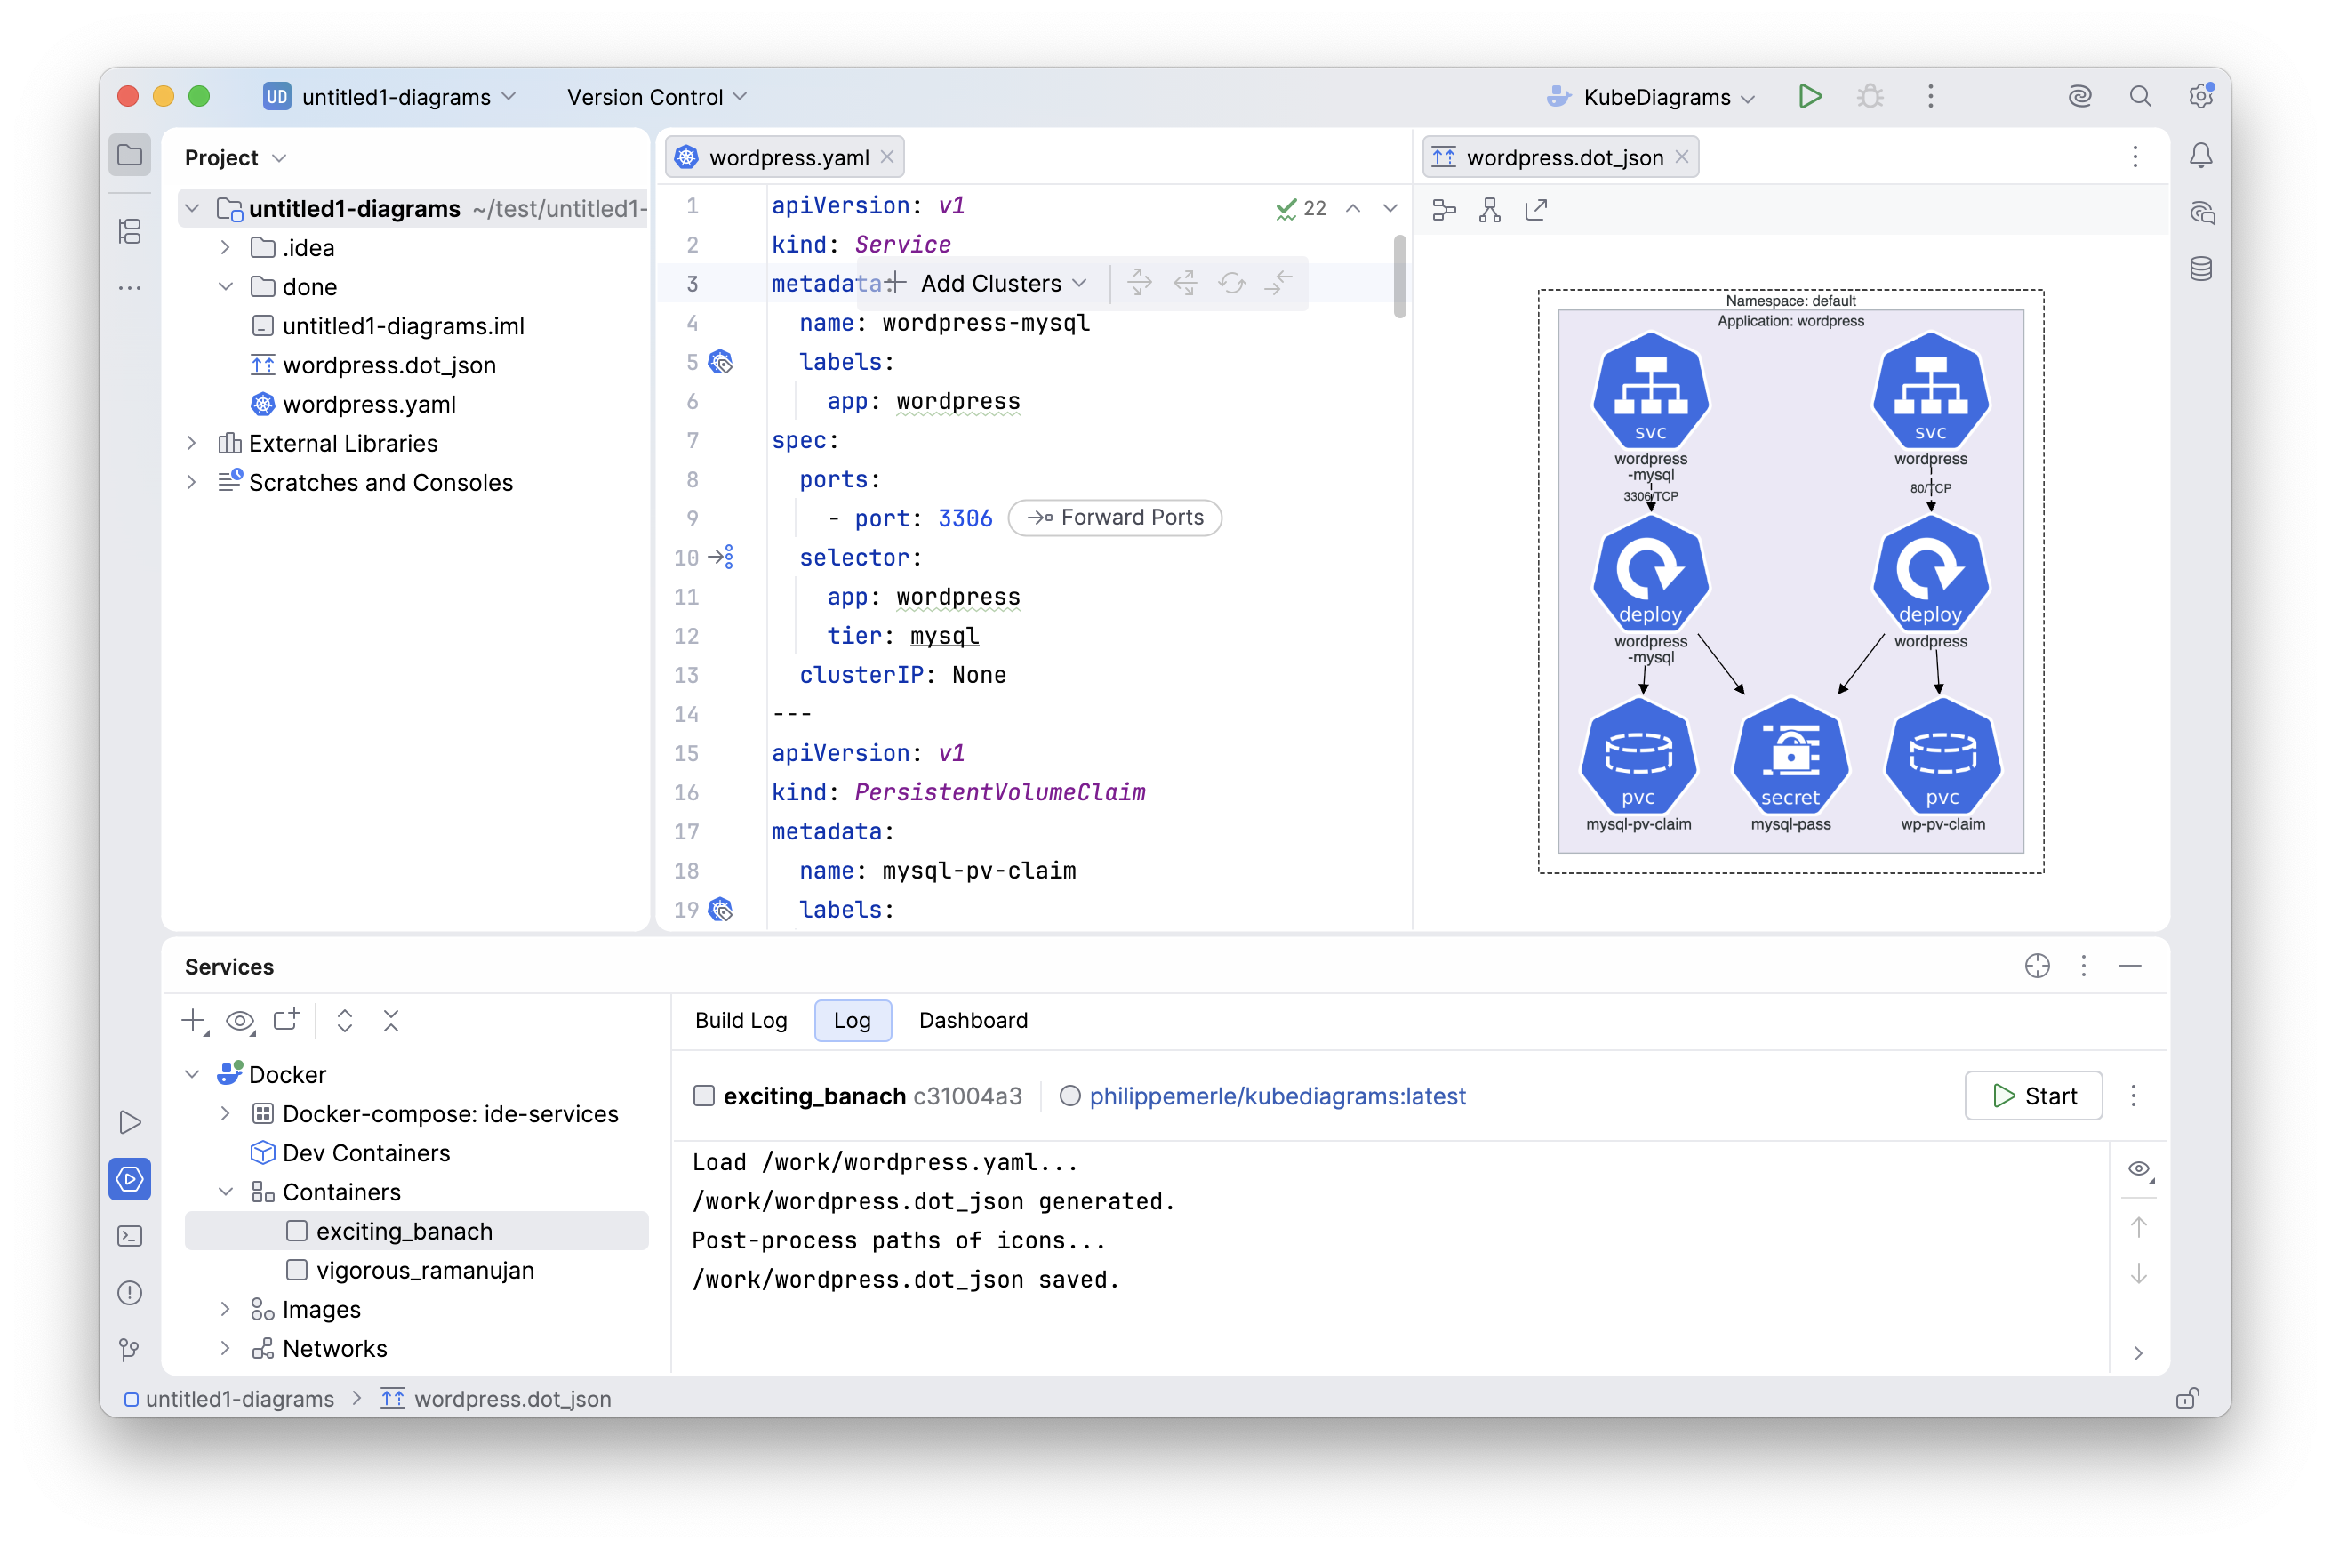Image resolution: width=2331 pixels, height=1549 pixels.
Task: Collapse all services icon
Action: point(391,1021)
